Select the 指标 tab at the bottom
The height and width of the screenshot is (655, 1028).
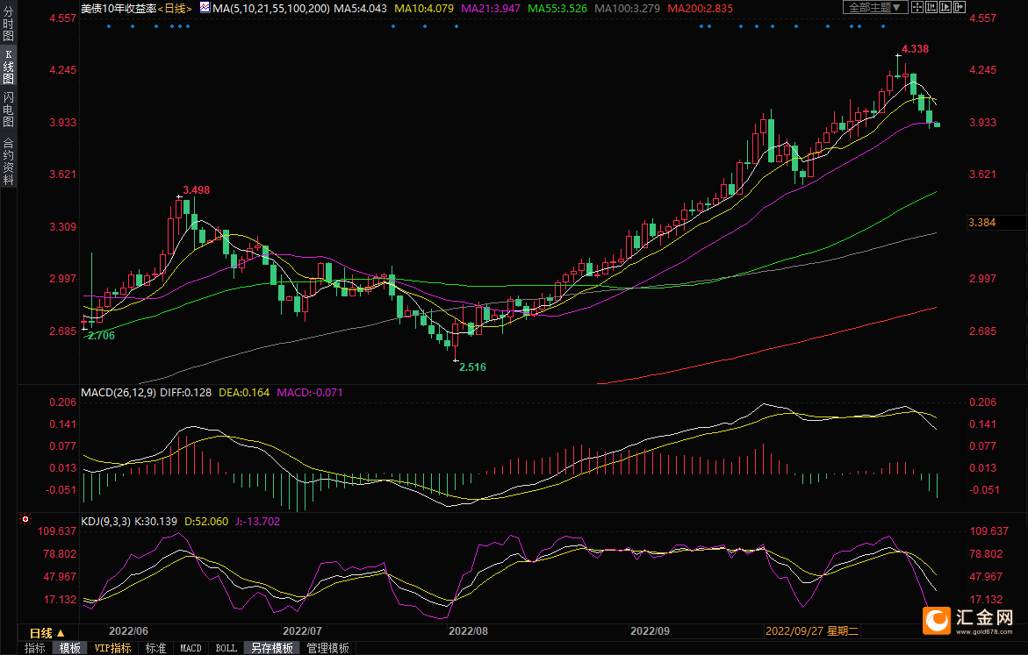click(x=35, y=648)
